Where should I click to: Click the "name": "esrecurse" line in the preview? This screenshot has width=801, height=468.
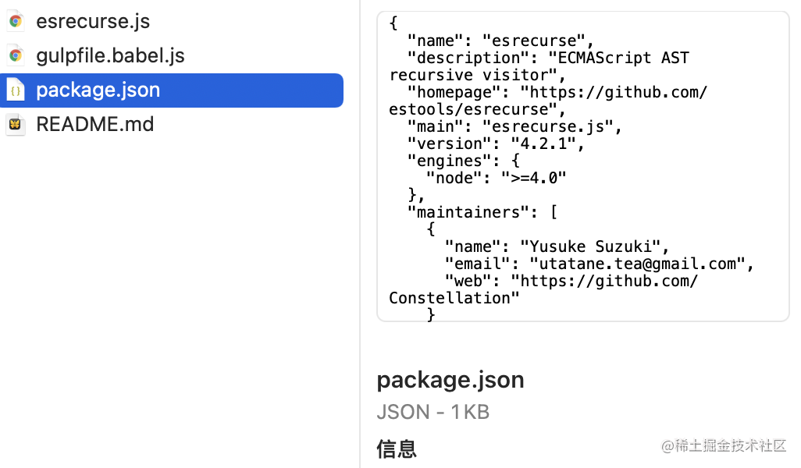(x=500, y=41)
